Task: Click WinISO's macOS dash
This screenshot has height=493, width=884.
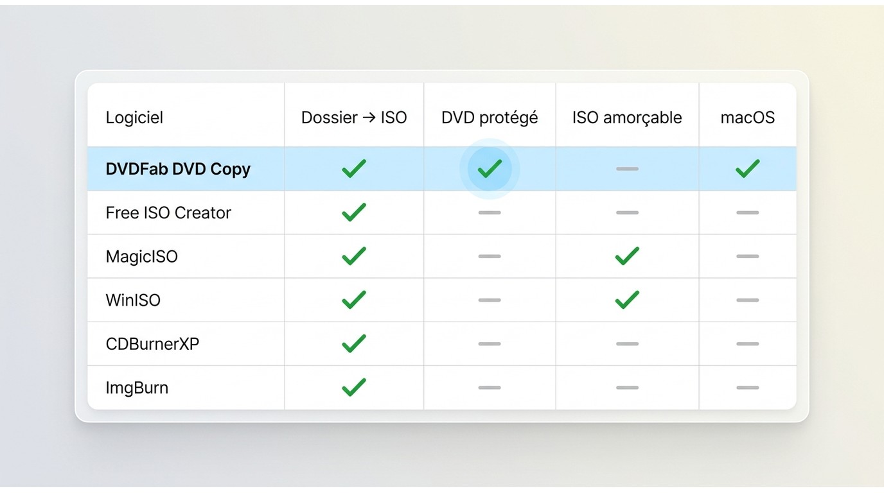Action: click(x=748, y=300)
